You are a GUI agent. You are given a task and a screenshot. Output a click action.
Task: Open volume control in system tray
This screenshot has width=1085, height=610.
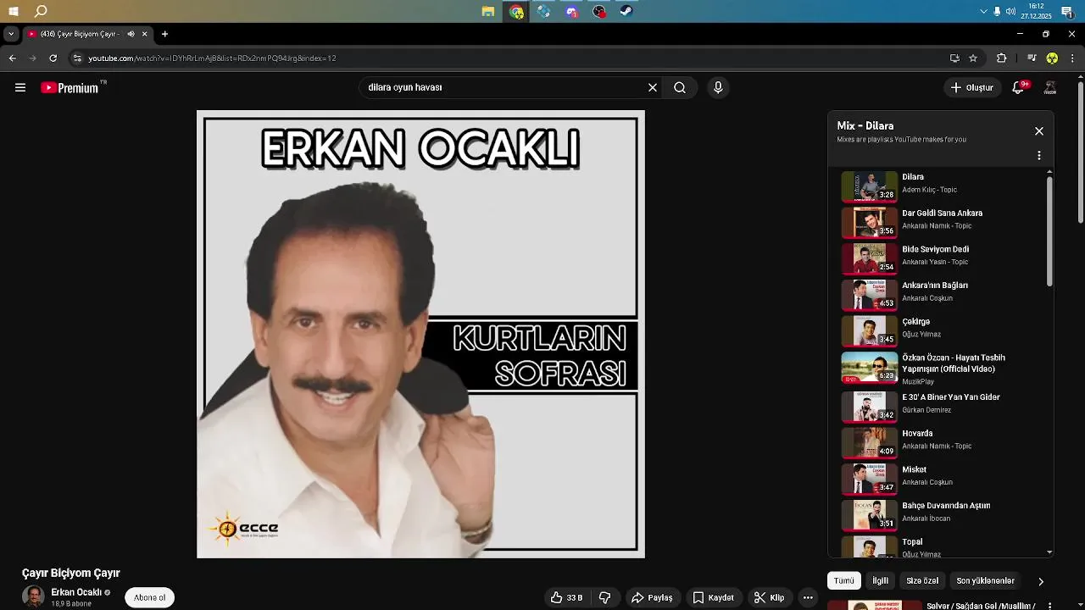(1010, 11)
